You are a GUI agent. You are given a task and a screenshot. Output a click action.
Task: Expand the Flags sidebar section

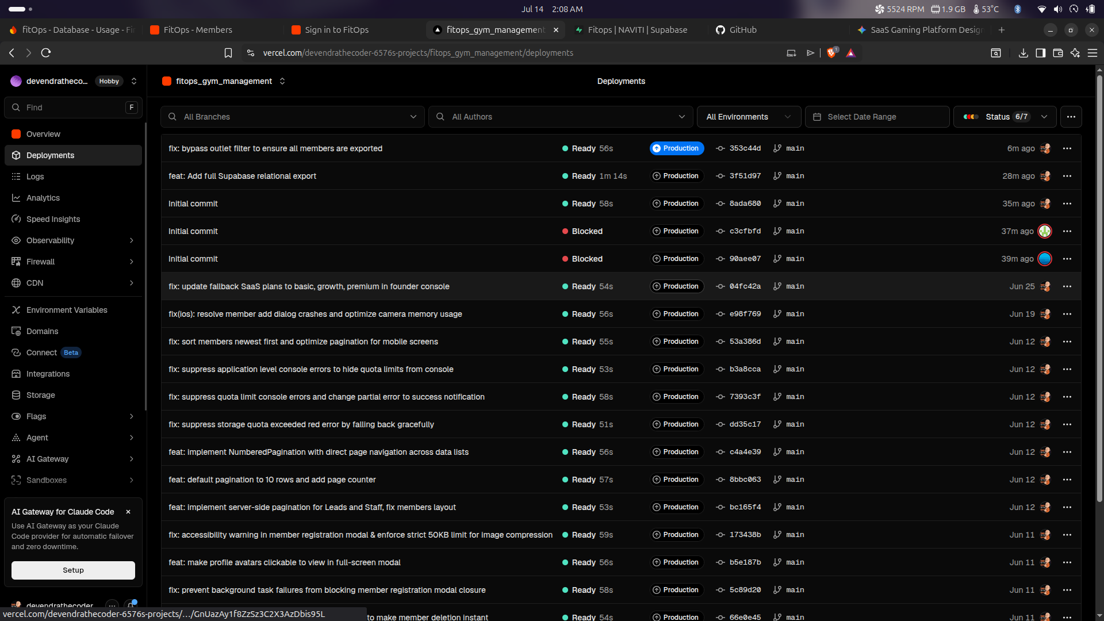click(x=132, y=416)
